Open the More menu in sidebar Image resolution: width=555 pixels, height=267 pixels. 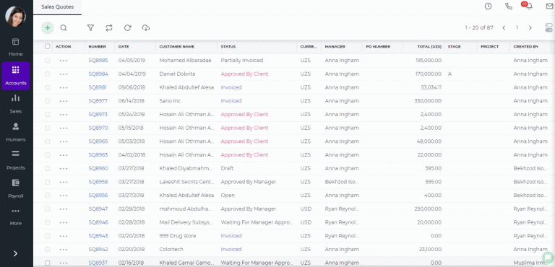(x=16, y=216)
